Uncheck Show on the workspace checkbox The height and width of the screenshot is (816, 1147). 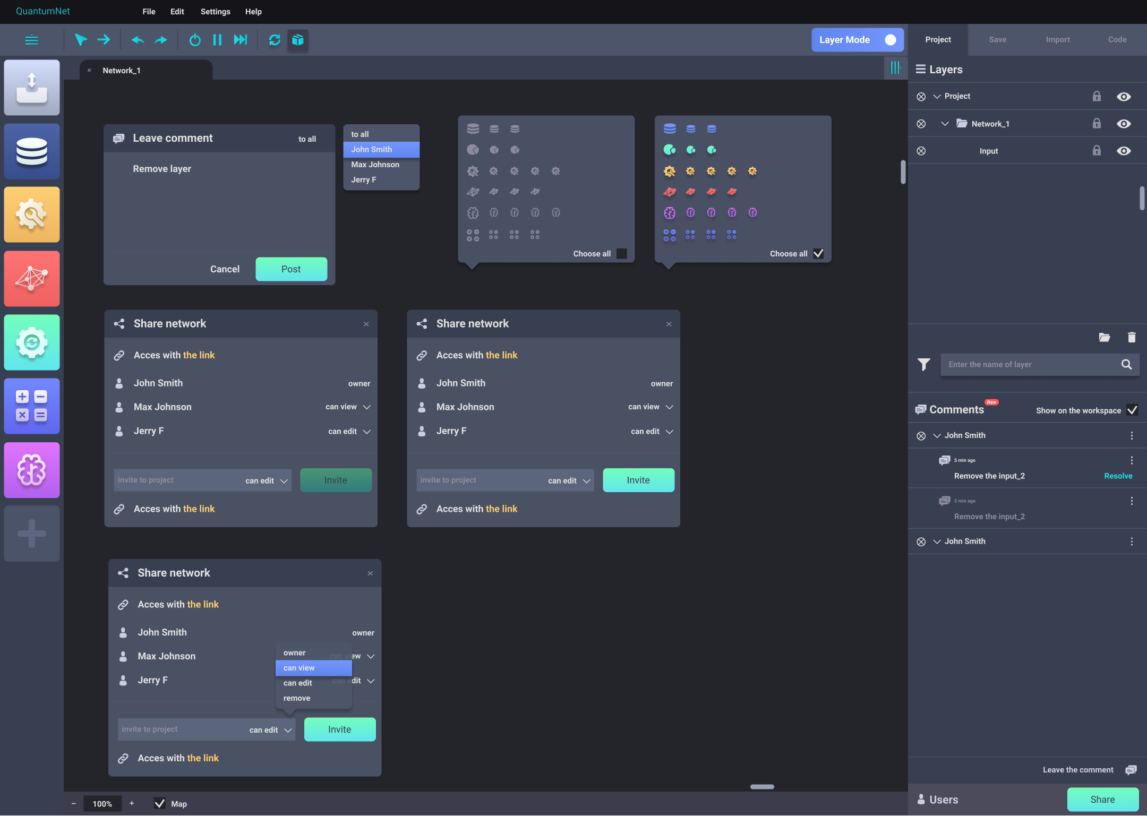[x=1132, y=410]
